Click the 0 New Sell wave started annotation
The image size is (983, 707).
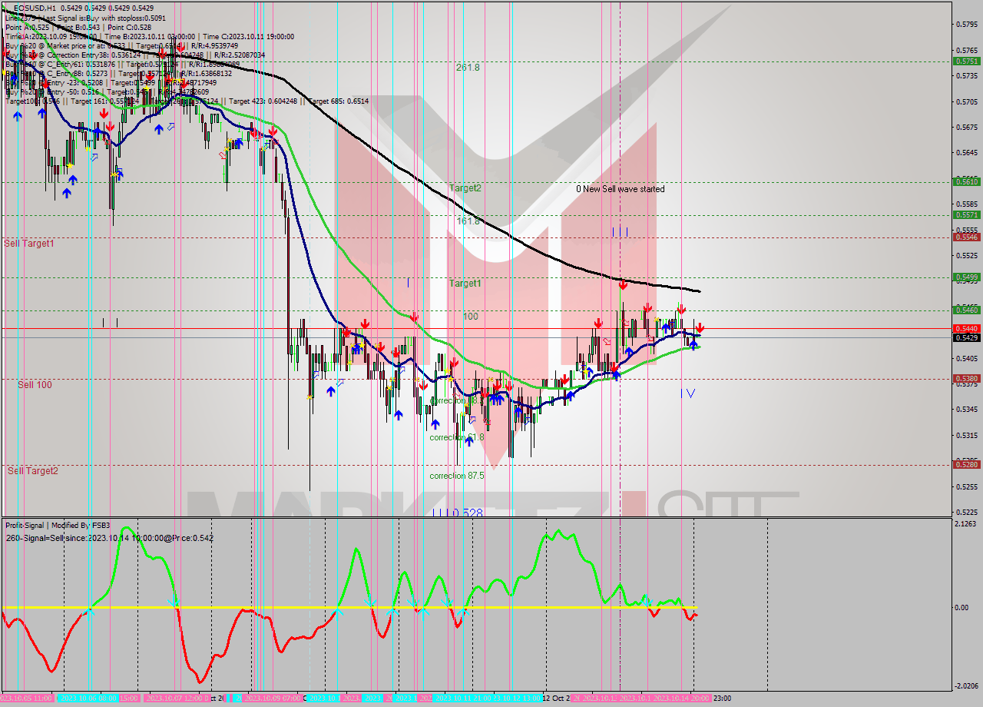point(621,189)
